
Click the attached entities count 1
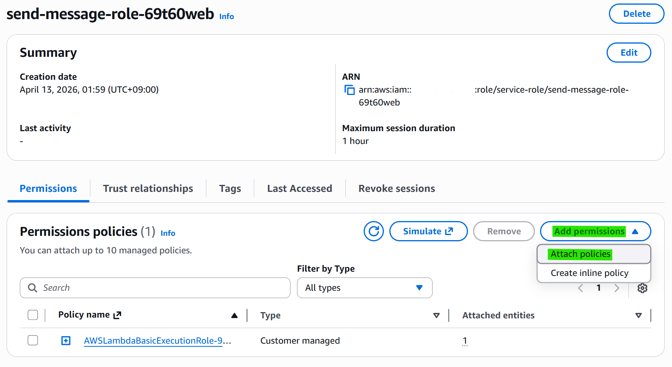click(464, 341)
